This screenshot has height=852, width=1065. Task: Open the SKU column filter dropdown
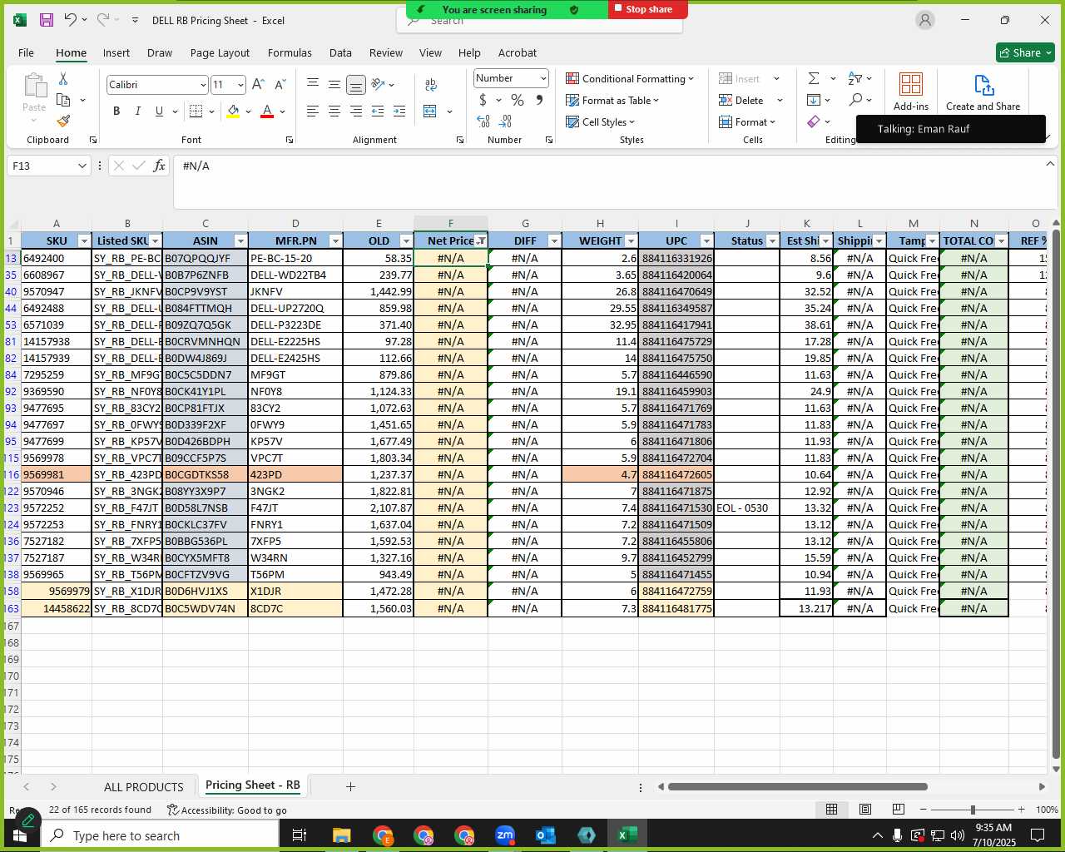(x=83, y=241)
